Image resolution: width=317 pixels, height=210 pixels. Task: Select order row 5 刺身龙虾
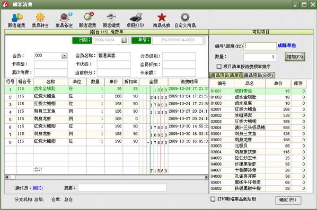(x=107, y=119)
